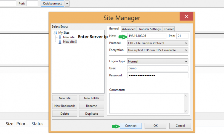224x134 pixels.
Task: Click the Quickconnect button
Action: [x=52, y=3]
